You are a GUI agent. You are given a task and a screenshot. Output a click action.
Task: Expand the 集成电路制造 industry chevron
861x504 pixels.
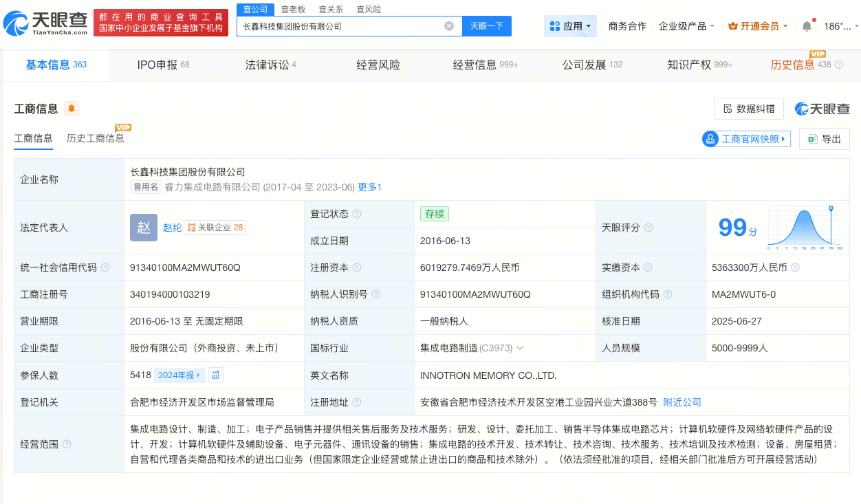(520, 348)
